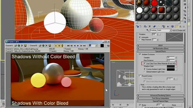Select Custom Ambient Light Color radio
The image size is (193, 108).
[x=145, y=69]
